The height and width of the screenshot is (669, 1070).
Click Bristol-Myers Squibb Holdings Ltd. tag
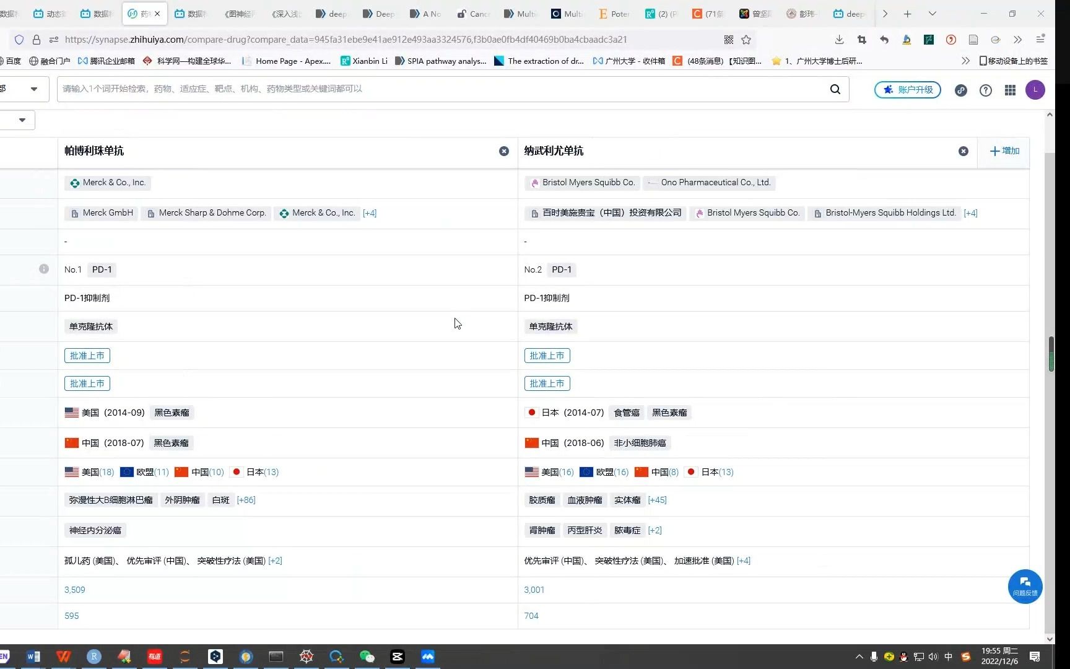884,213
